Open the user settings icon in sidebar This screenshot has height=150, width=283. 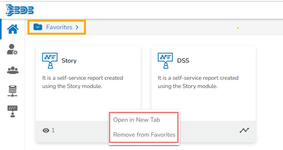pos(12,49)
